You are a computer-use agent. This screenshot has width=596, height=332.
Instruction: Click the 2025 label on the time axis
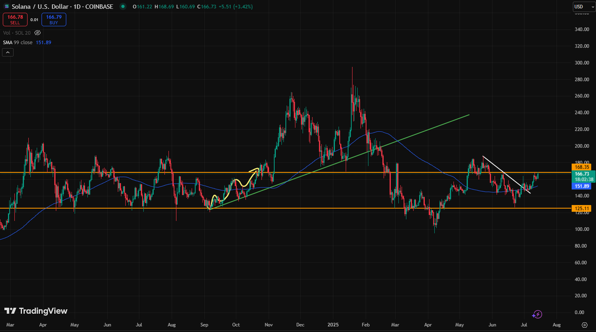pyautogui.click(x=333, y=325)
